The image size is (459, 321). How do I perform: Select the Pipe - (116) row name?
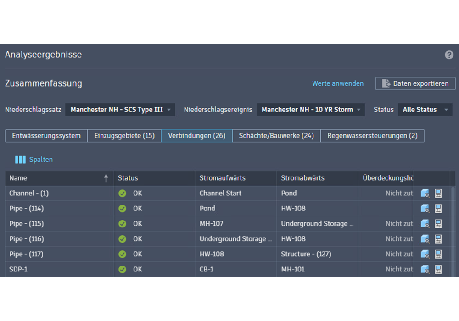26,239
